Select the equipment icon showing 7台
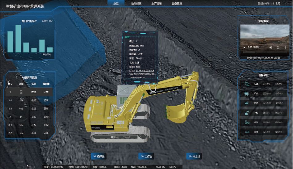This screenshot has height=169, width=293. (x=247, y=113)
